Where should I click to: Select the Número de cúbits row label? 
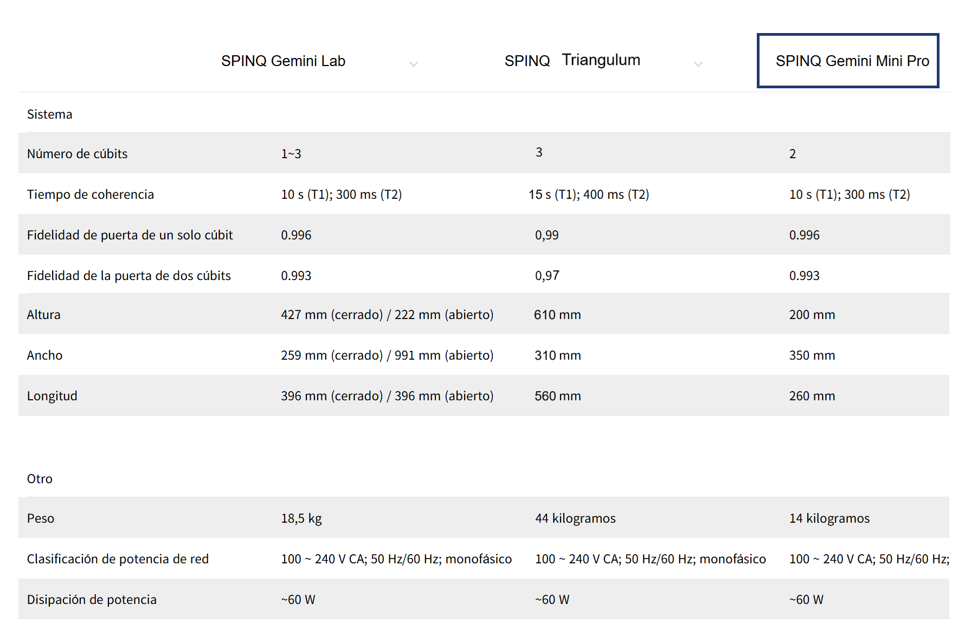78,154
